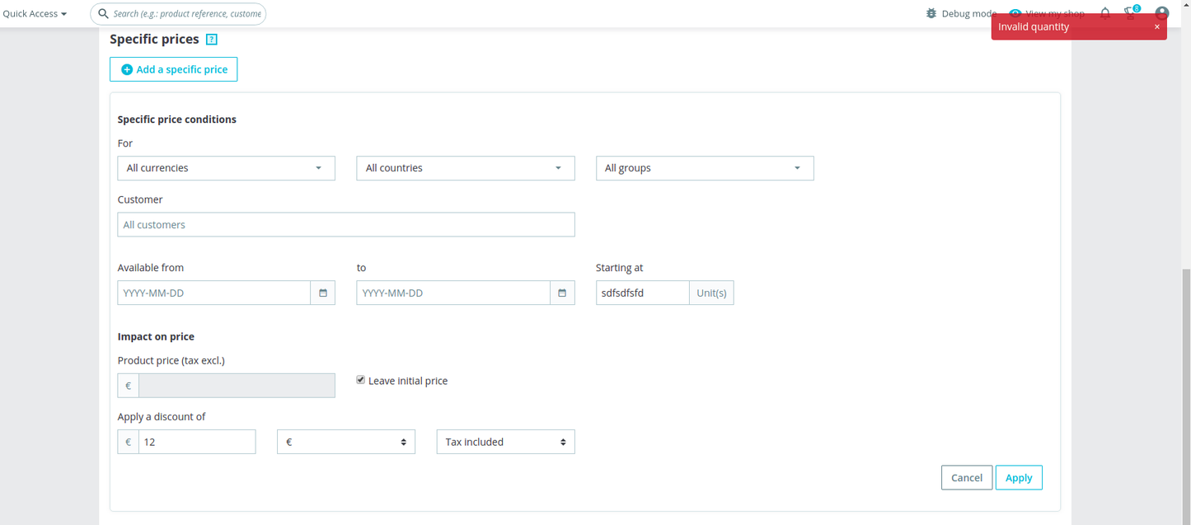1191x525 pixels.
Task: Open the 'to' date calendar picker
Action: pyautogui.click(x=562, y=293)
